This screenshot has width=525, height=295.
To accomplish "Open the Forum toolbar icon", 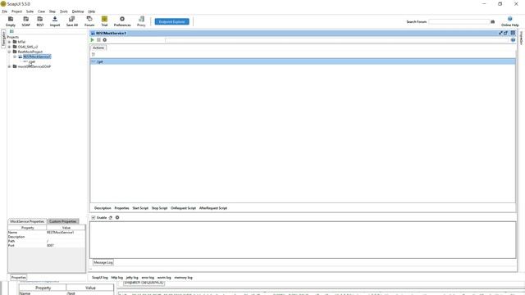I will pos(89,21).
